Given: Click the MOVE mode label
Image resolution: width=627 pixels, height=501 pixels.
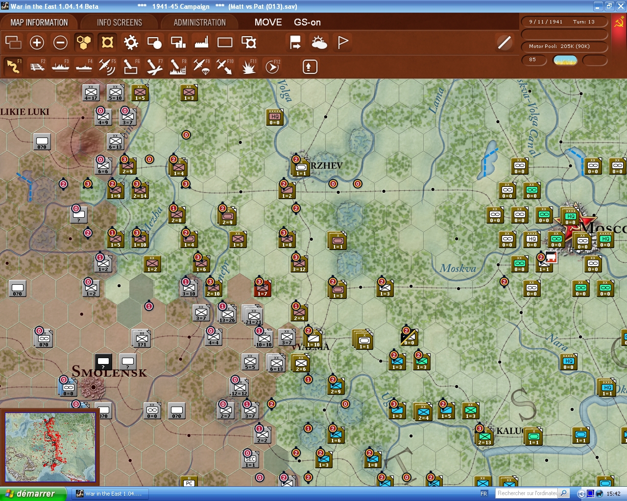Looking at the screenshot, I should [268, 23].
